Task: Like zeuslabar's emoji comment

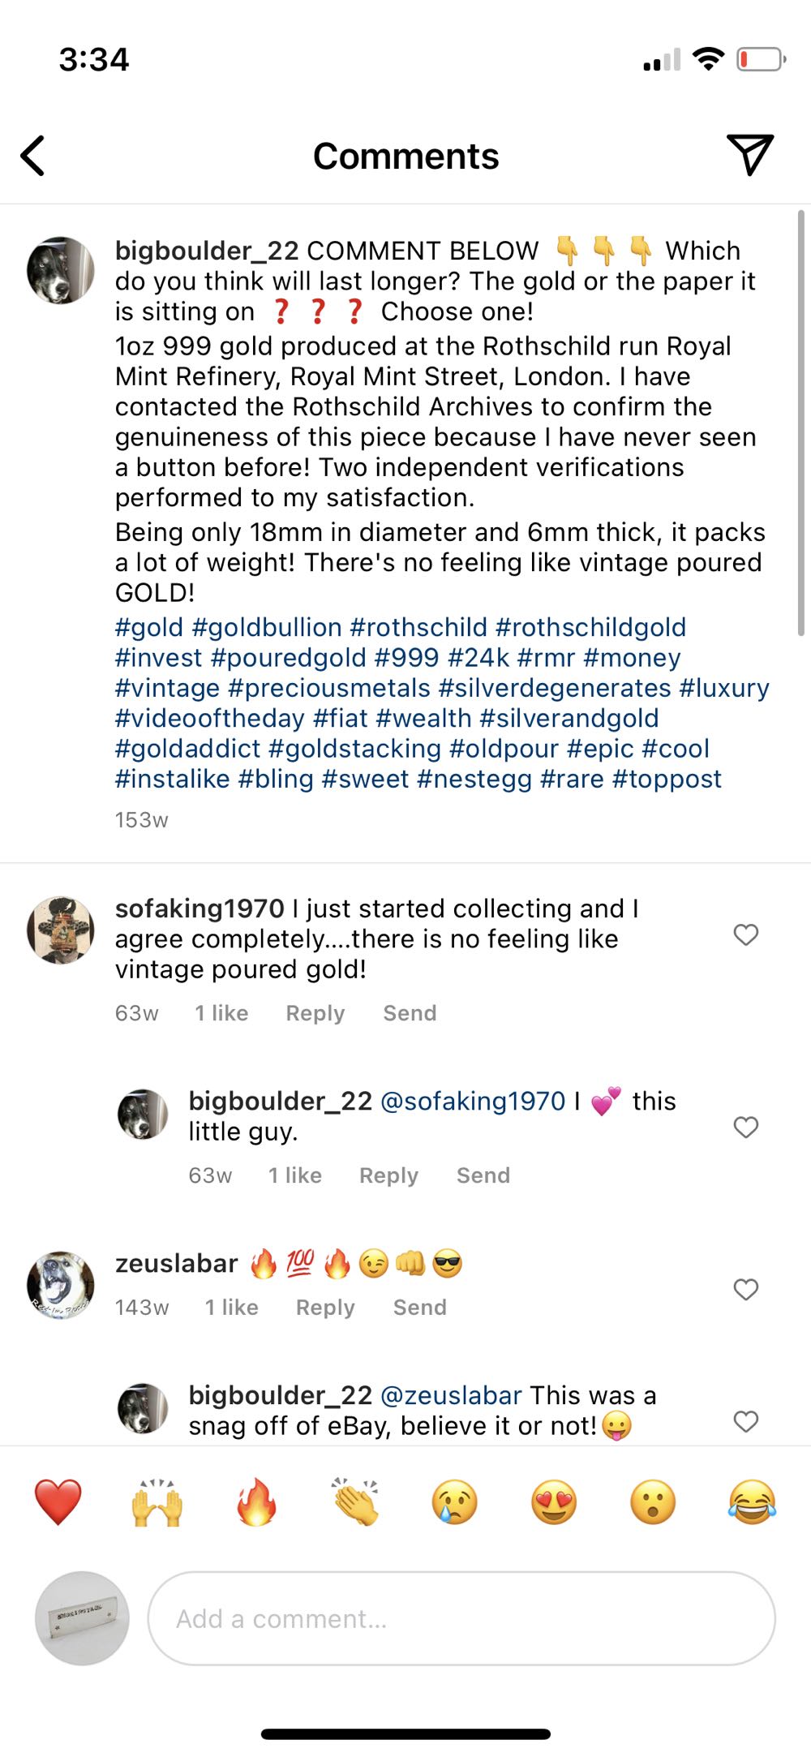Action: pyautogui.click(x=745, y=1290)
